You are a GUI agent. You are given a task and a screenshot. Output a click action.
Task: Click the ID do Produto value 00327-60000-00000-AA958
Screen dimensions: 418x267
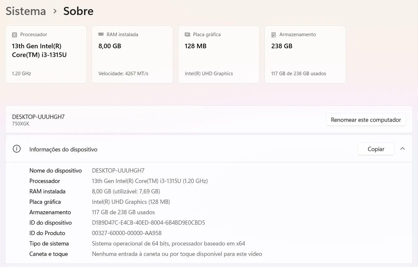coord(127,233)
